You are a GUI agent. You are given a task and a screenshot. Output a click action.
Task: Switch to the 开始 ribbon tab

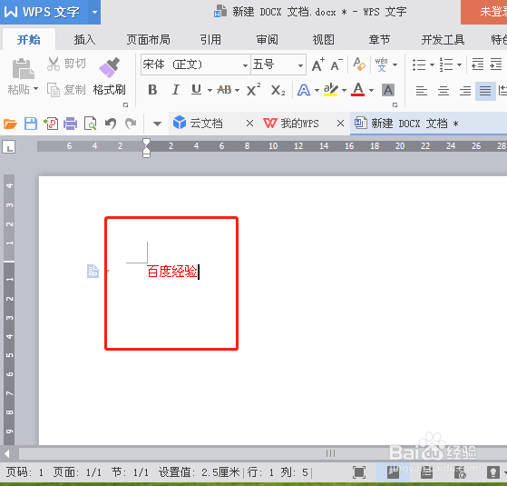point(29,39)
